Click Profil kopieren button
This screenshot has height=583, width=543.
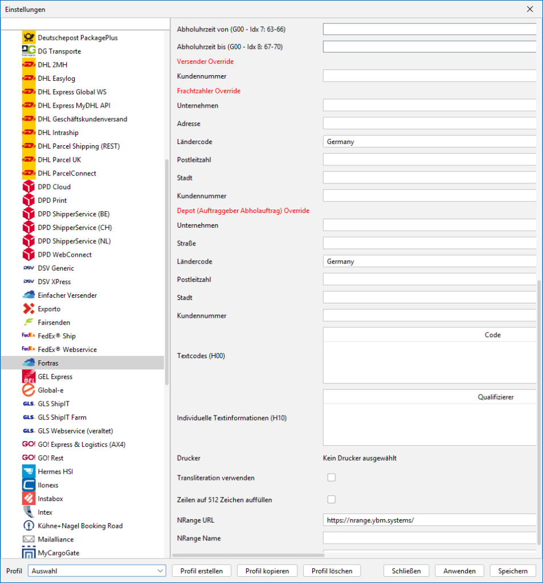[x=267, y=570]
